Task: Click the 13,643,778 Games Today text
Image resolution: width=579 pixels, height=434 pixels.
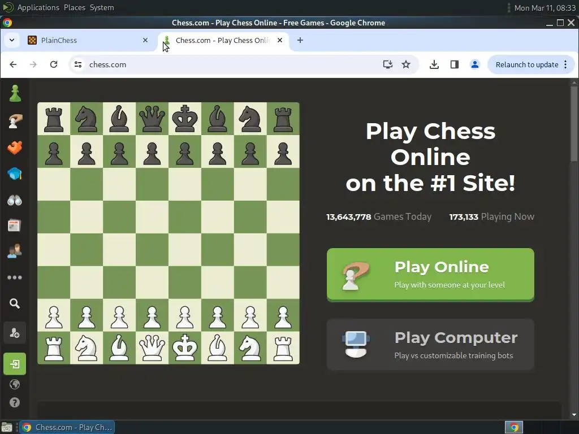Action: tap(379, 216)
